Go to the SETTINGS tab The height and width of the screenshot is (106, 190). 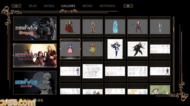(x=107, y=6)
